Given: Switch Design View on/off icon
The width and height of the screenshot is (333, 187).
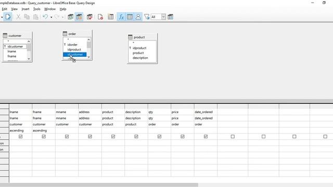Looking at the screenshot, I should [79, 17].
